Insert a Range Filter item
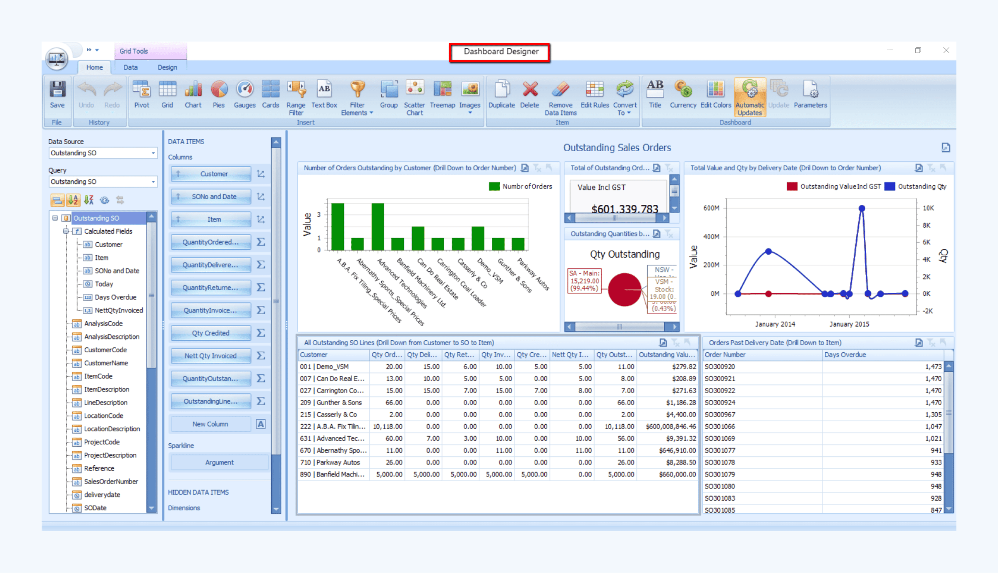Image resolution: width=998 pixels, height=573 pixels. 296,98
